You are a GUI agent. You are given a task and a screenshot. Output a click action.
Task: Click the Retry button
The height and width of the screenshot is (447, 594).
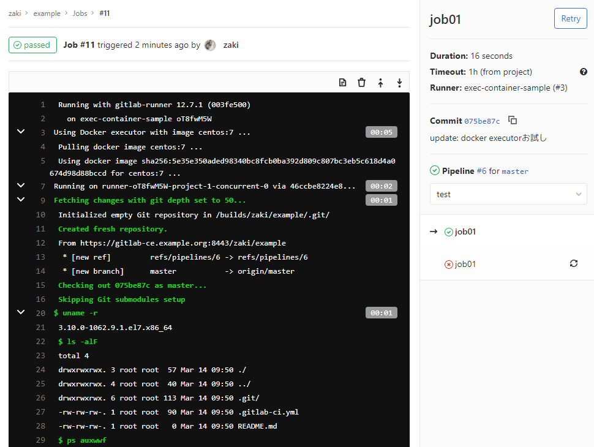point(570,18)
